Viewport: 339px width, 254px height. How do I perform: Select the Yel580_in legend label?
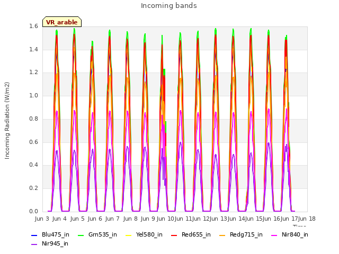149,235
